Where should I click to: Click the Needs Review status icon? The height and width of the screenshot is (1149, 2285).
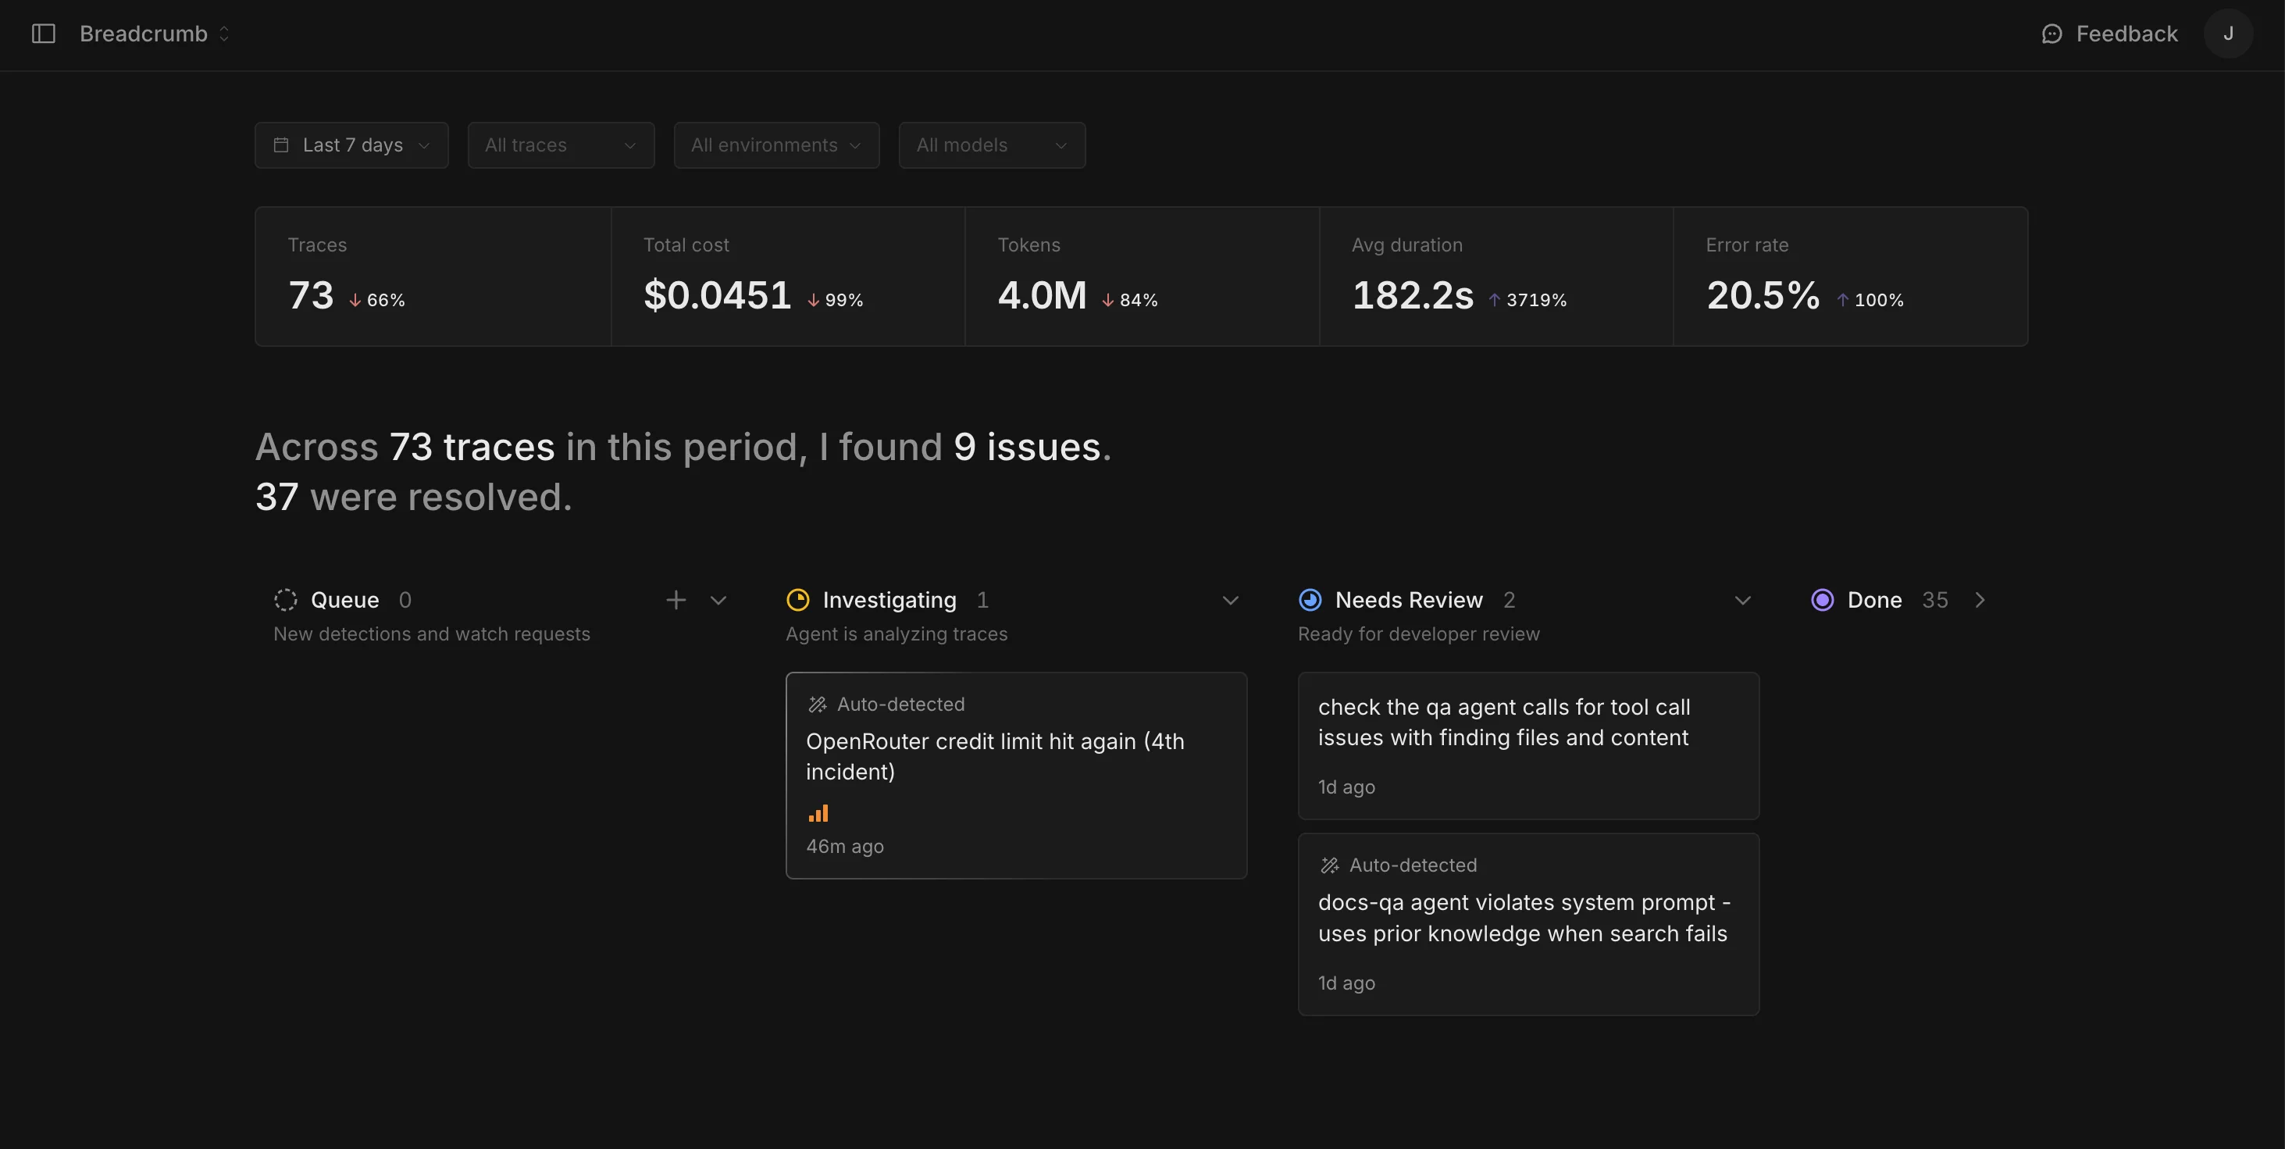[1311, 600]
